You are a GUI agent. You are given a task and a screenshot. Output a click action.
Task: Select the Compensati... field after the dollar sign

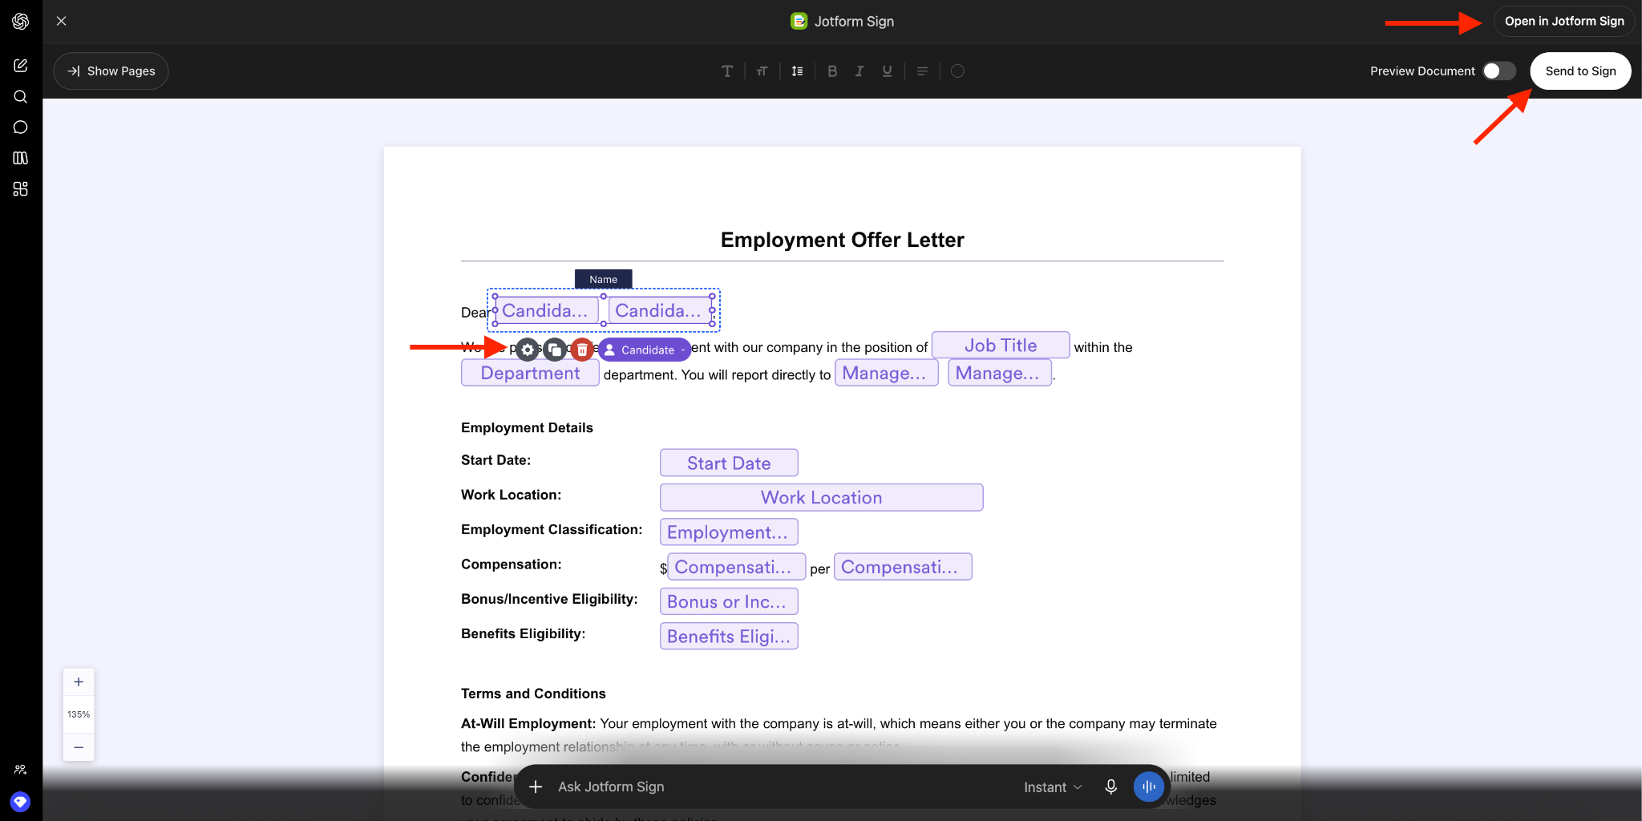[736, 567]
